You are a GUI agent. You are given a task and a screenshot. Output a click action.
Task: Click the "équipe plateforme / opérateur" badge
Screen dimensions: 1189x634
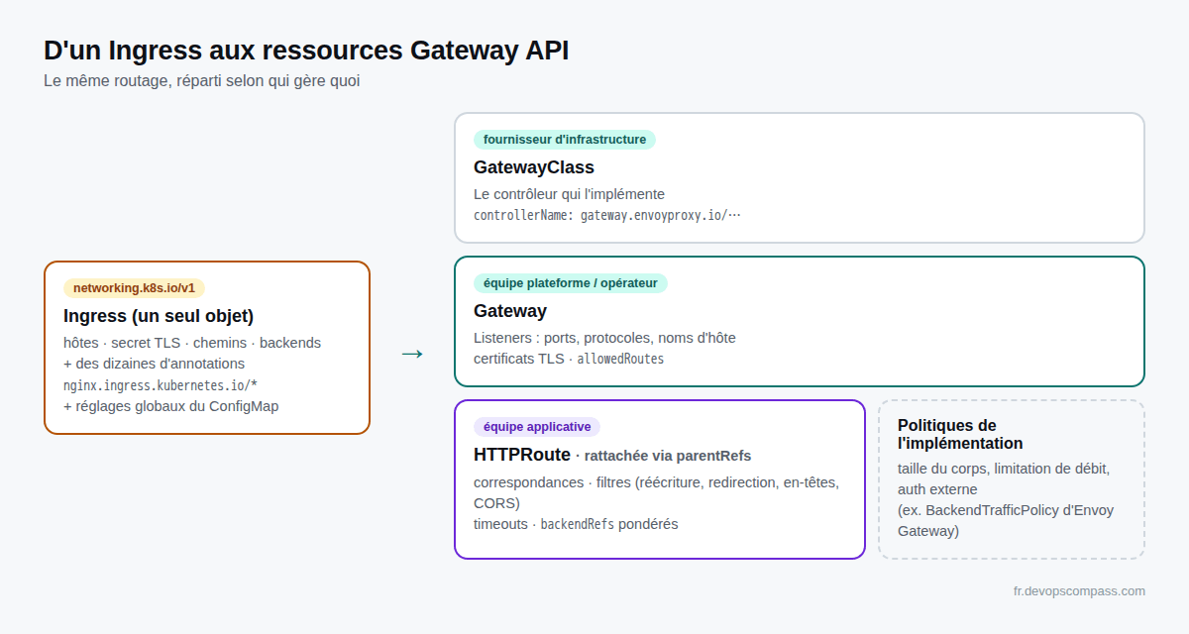tap(571, 283)
